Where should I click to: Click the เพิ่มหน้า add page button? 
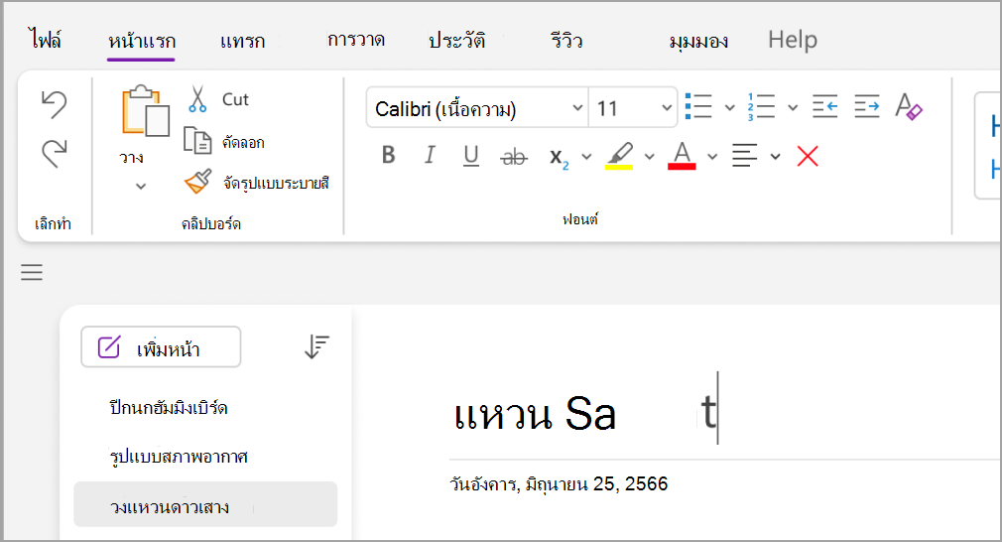click(x=161, y=347)
